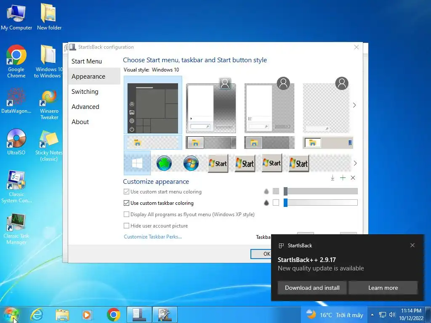Select the fourth classic Start button style
431x323 pixels.
pyautogui.click(x=299, y=164)
